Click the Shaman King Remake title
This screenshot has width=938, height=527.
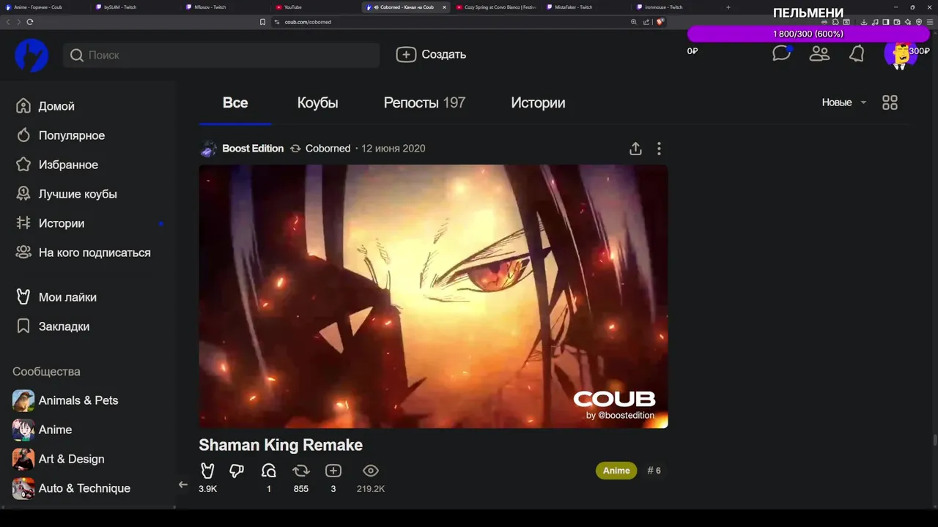[x=281, y=445]
